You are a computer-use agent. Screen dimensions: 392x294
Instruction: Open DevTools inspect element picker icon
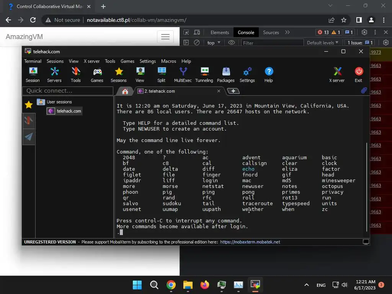tap(186, 32)
